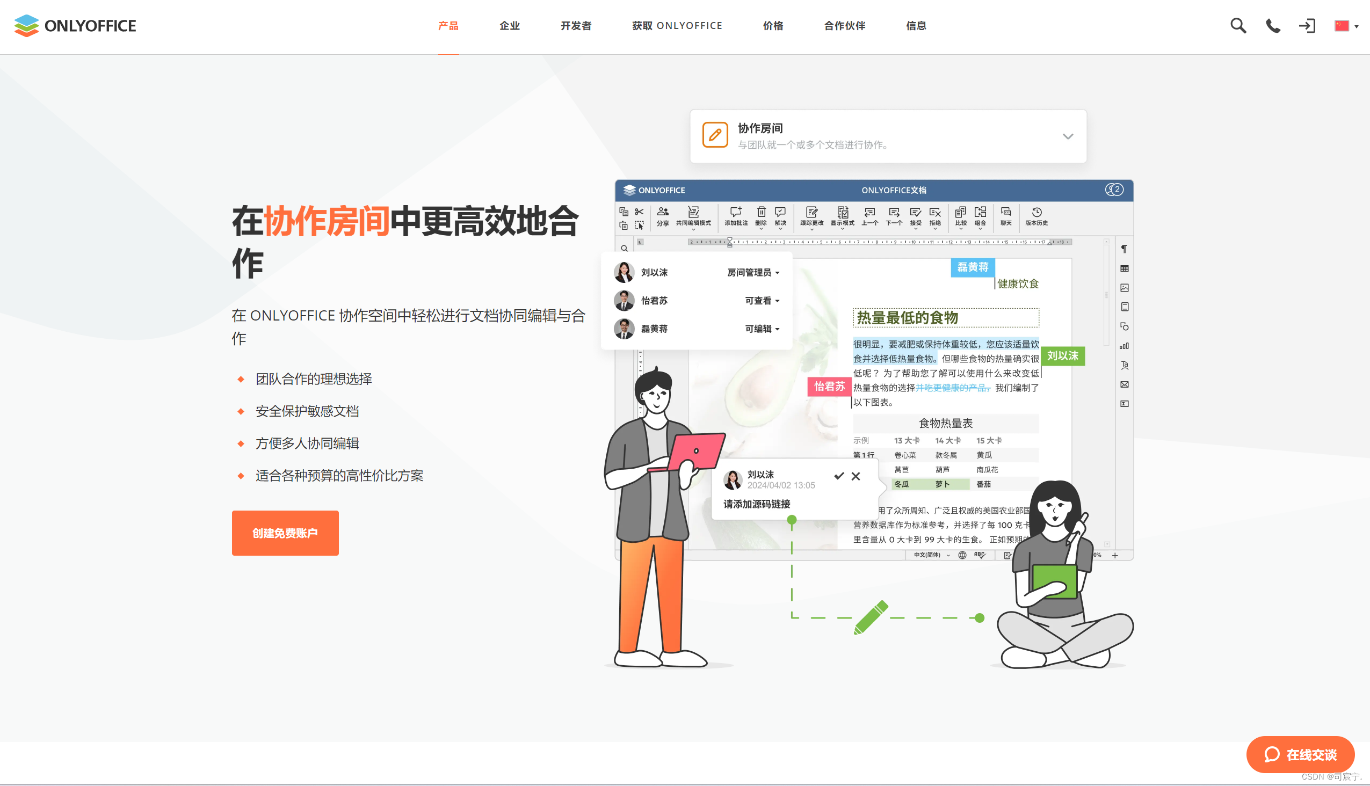Click the 在线交谈 chat button
Screen dimensions: 1370x786
1300,754
